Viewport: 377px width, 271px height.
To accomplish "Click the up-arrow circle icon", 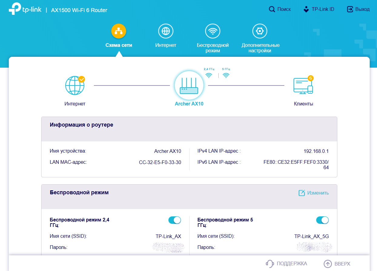I will [x=328, y=264].
